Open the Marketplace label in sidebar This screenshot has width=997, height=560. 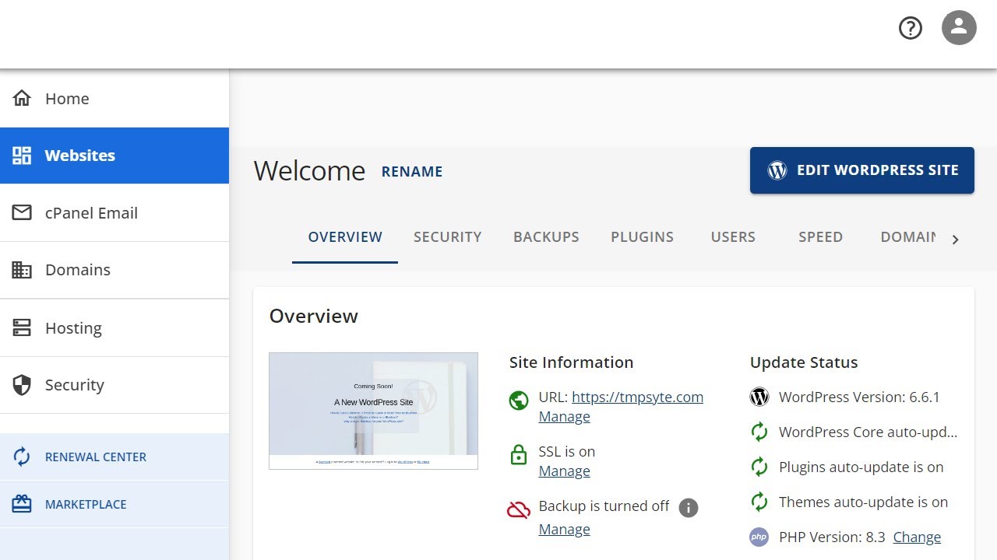[x=86, y=504]
